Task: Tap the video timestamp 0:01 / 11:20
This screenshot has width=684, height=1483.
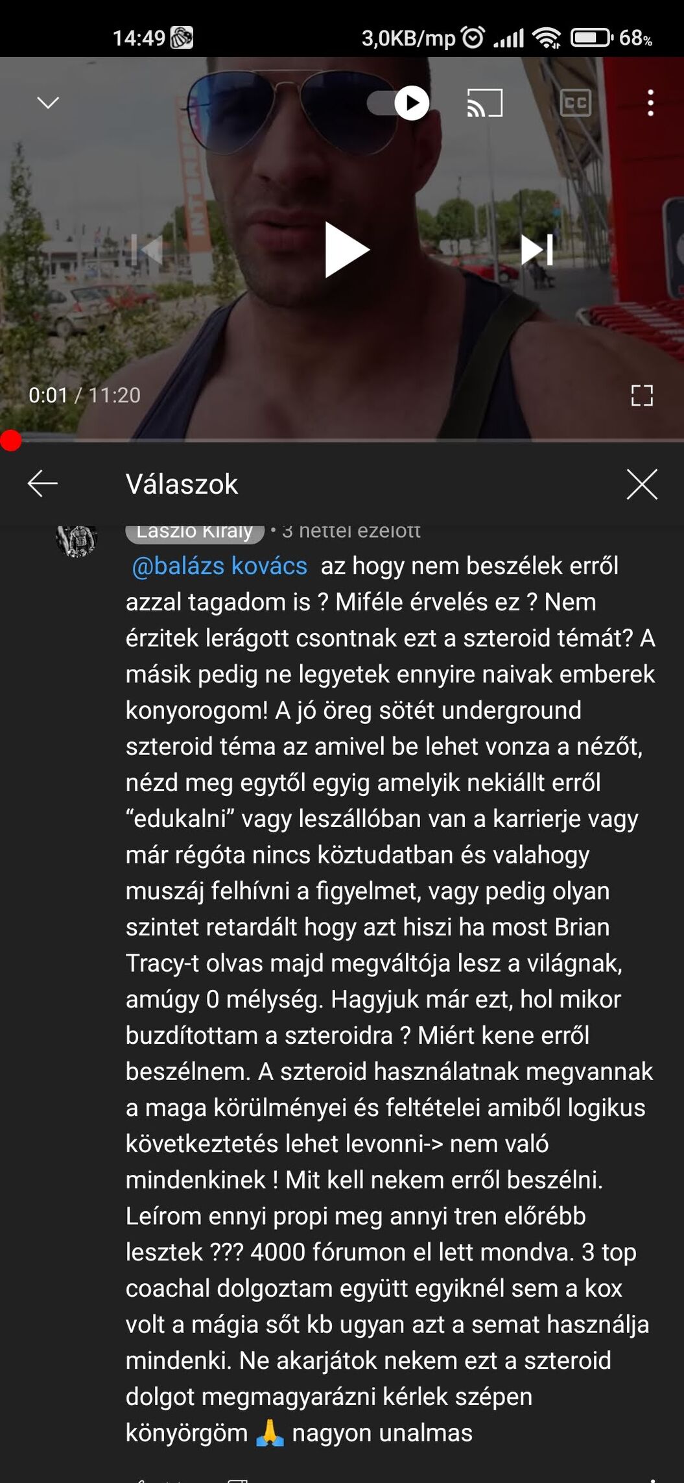Action: [84, 395]
